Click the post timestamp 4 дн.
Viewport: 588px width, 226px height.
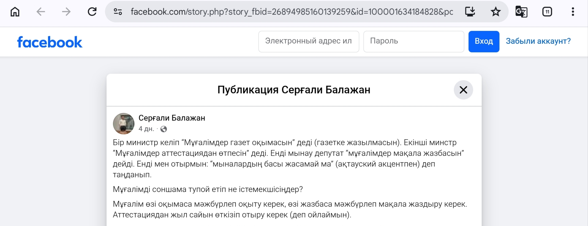click(146, 129)
